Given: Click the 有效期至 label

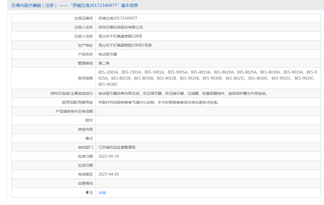Looking at the screenshot, I should tap(85, 174).
